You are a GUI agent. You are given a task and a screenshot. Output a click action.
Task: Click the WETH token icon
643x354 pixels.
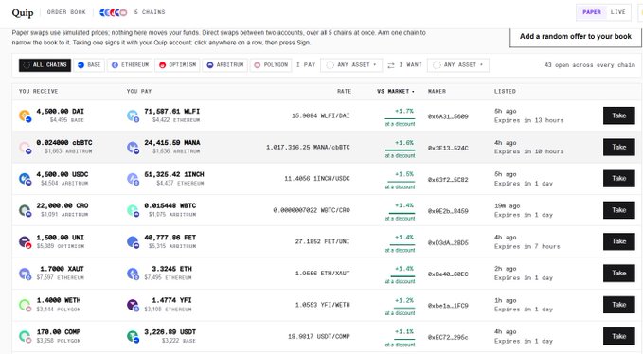(25, 305)
